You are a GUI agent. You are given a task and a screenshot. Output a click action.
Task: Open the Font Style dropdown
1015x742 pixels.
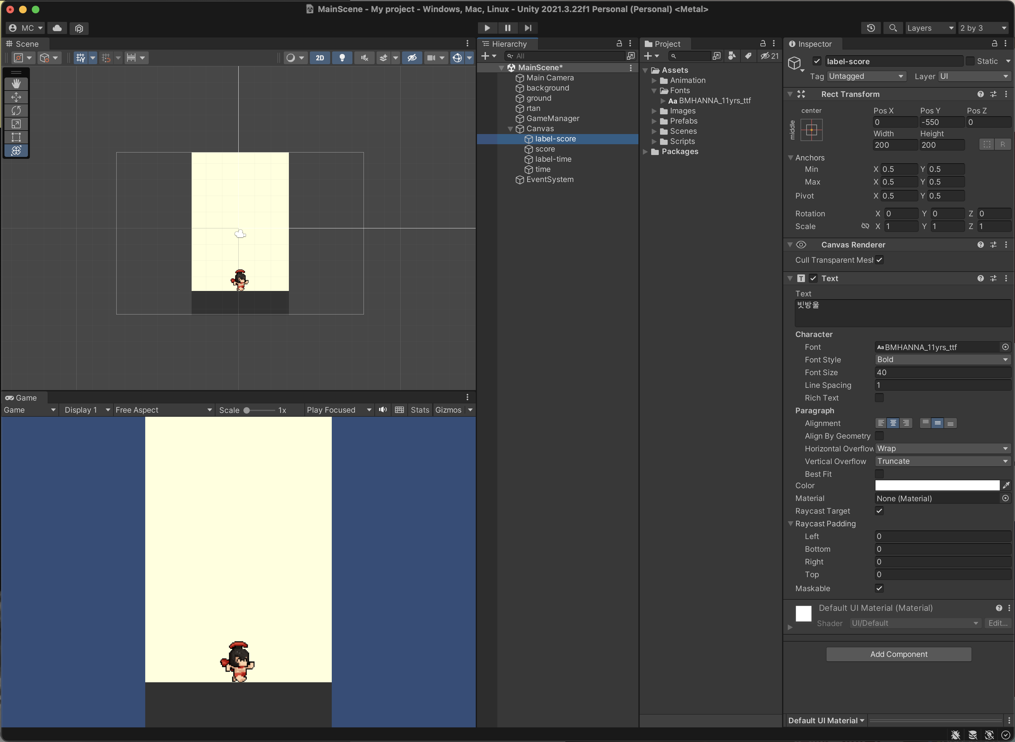943,360
